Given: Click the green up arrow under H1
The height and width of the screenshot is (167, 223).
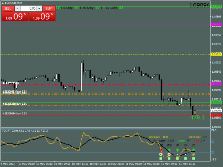Looking at the screenshot, I should 177,150.
